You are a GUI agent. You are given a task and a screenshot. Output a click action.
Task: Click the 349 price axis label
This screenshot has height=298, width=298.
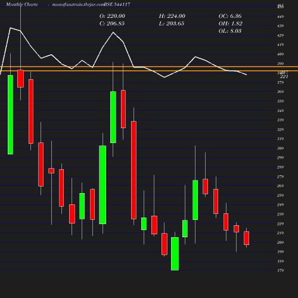281,111
